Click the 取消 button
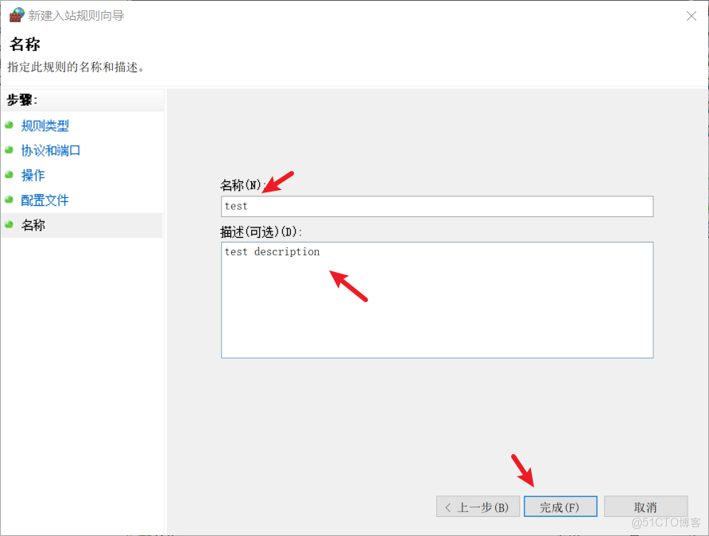 coord(645,507)
